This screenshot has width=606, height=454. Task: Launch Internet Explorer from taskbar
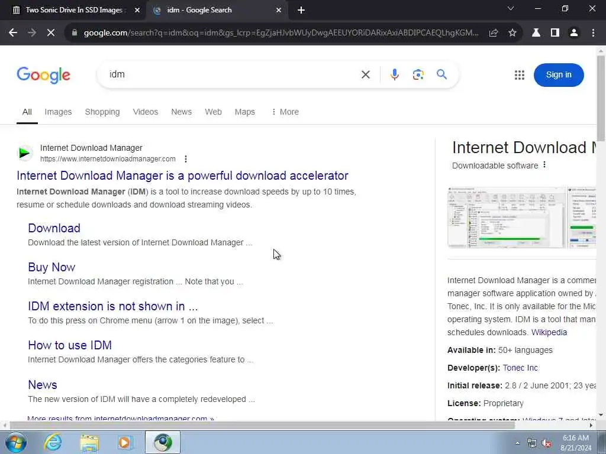click(x=53, y=442)
